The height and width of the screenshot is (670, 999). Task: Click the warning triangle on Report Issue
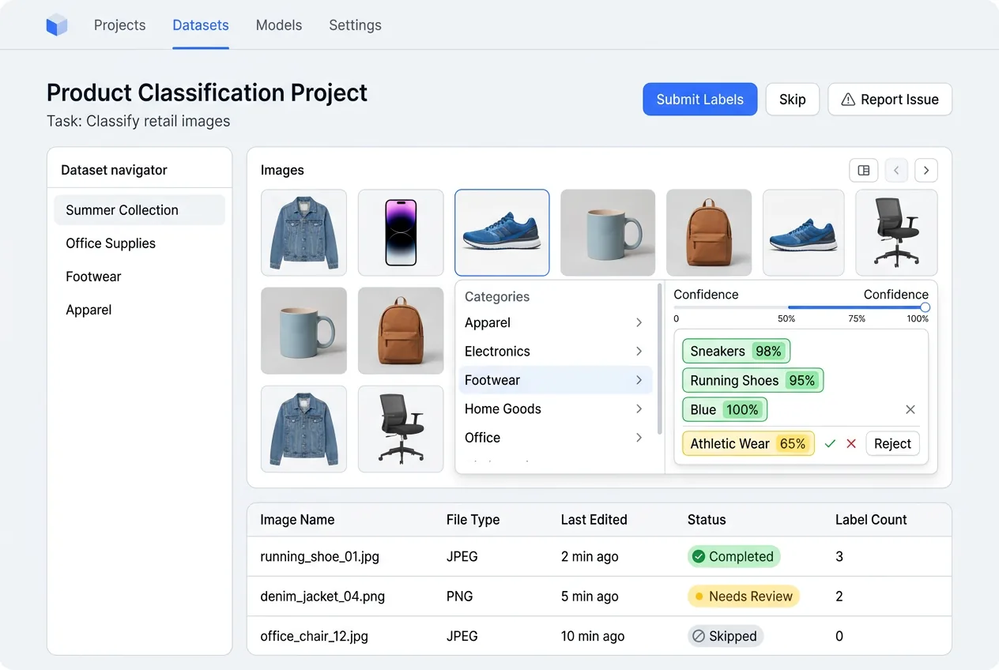(x=847, y=100)
